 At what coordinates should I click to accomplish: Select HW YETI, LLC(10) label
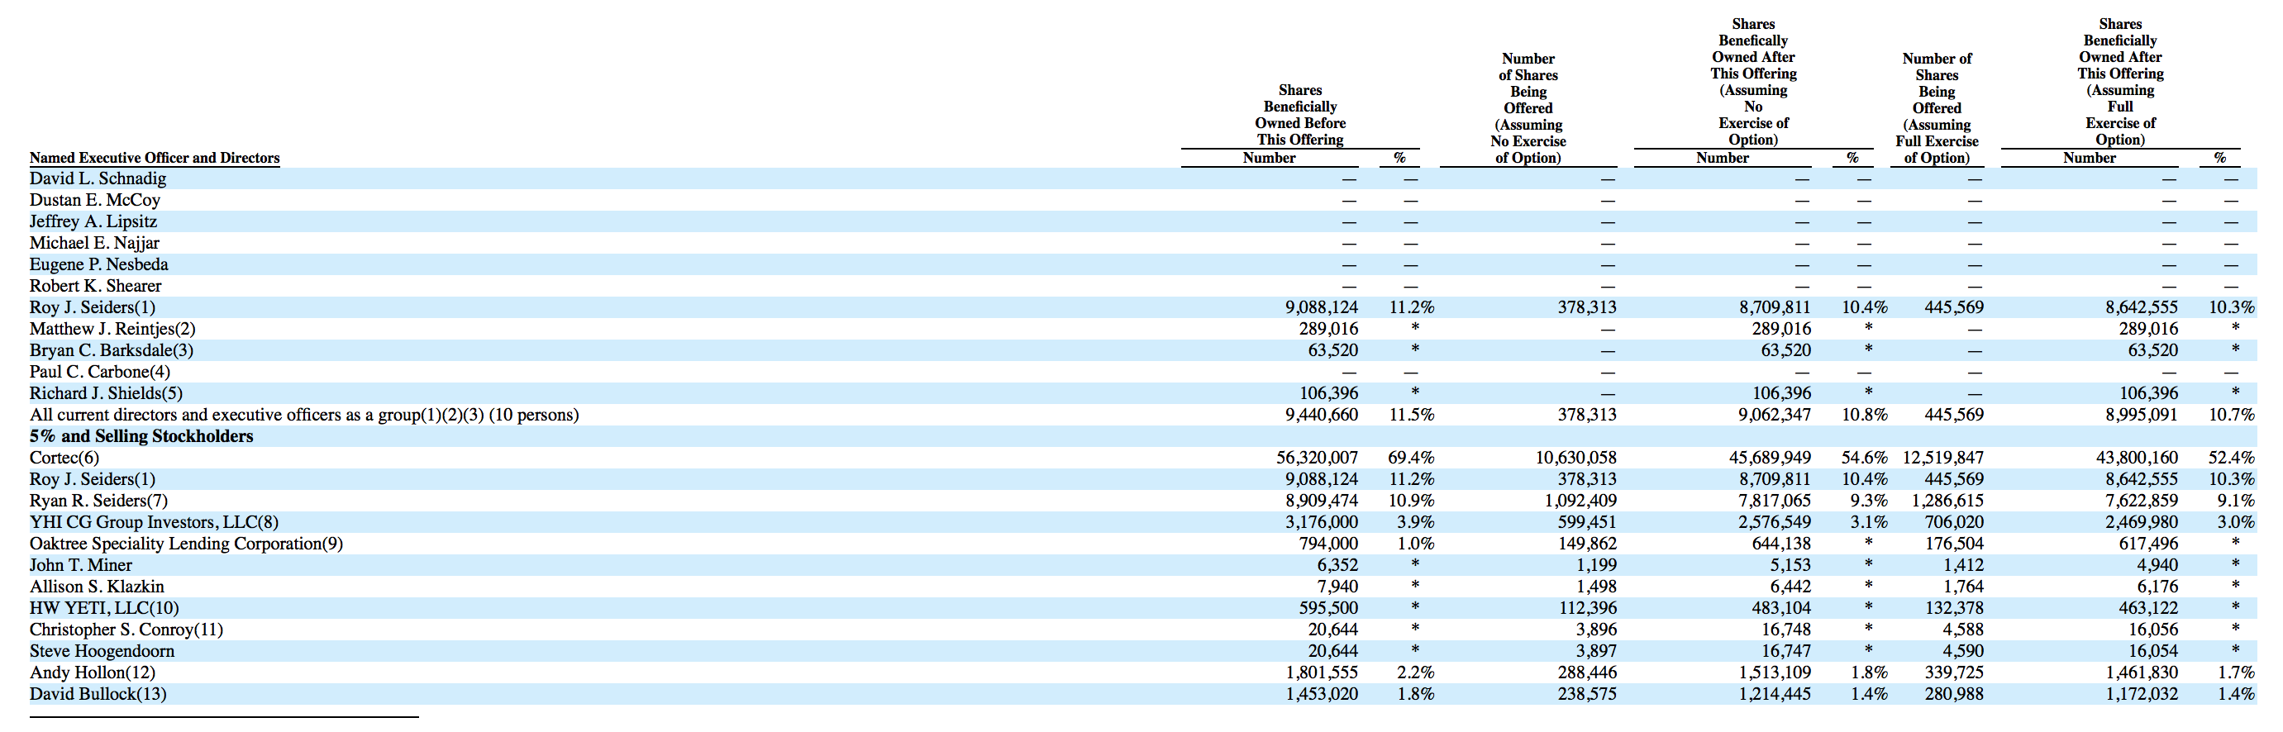point(105,608)
